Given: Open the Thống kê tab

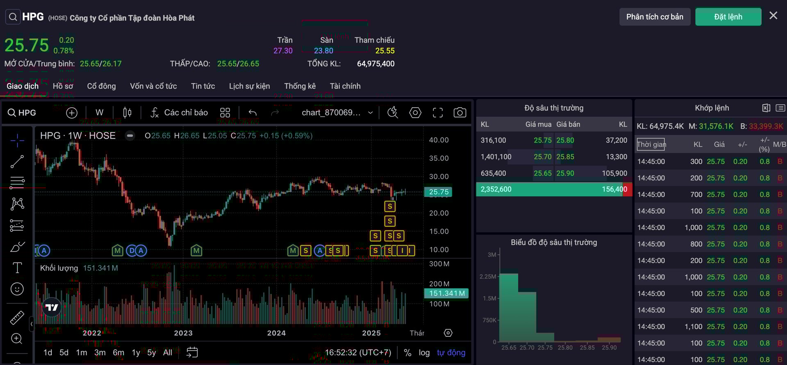Looking at the screenshot, I should (x=300, y=86).
